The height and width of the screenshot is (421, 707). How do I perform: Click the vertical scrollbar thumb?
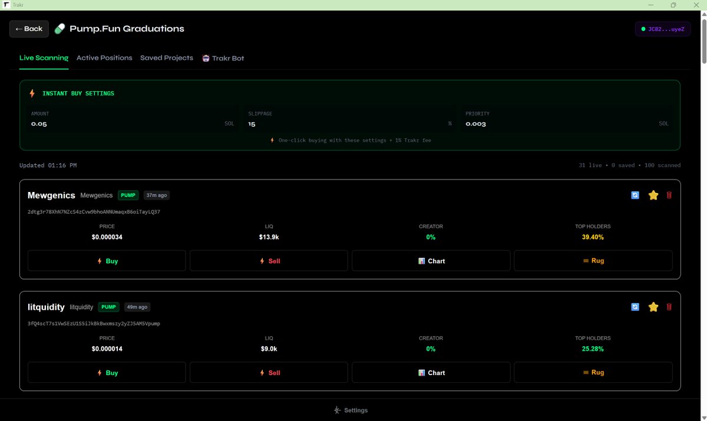703,40
